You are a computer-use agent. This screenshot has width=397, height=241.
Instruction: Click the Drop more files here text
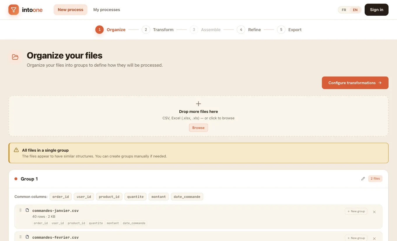pyautogui.click(x=198, y=111)
